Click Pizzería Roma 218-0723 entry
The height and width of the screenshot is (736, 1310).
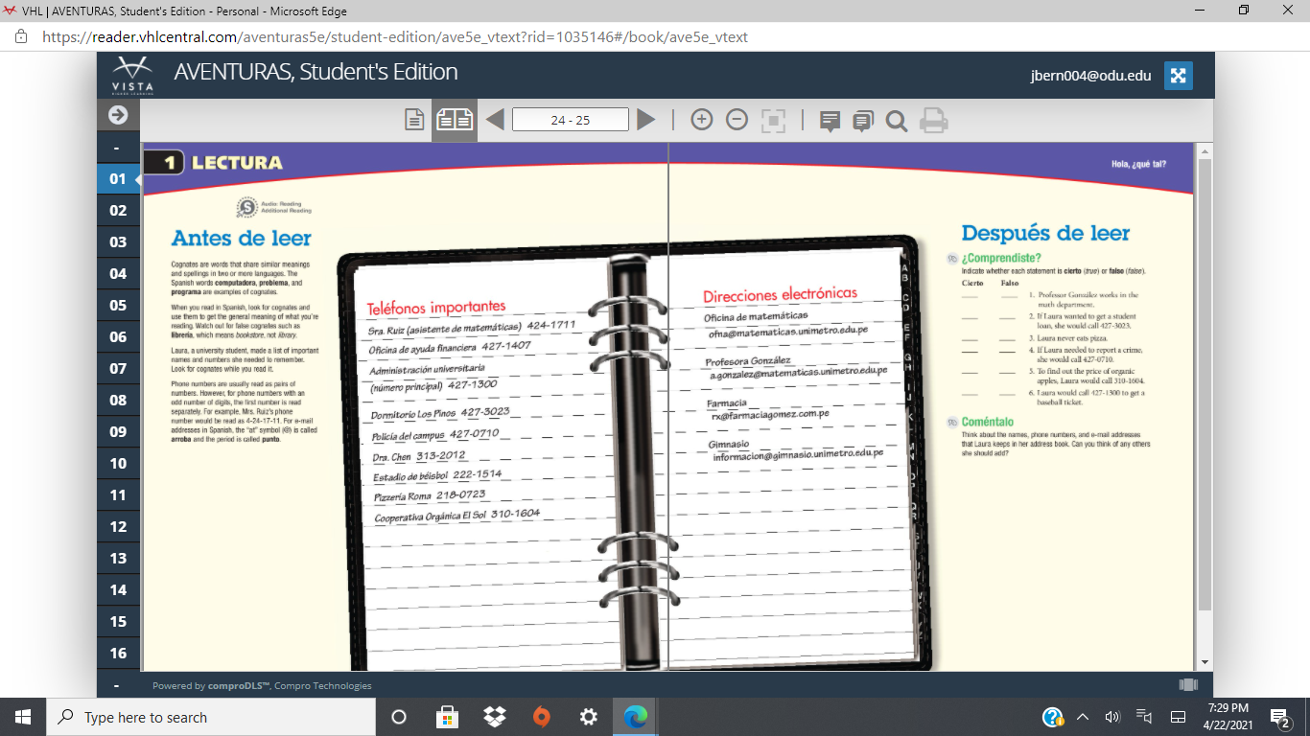click(x=430, y=496)
